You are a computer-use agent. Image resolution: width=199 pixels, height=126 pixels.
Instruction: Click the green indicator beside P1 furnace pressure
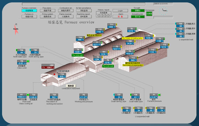tap(159, 95)
